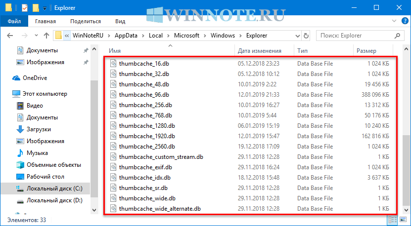
Task: Switch to the Вид ribbon tab
Action: (120, 21)
